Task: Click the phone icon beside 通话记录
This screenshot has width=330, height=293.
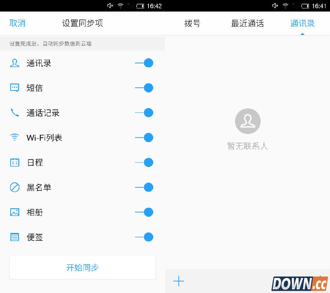Action: coord(14,113)
